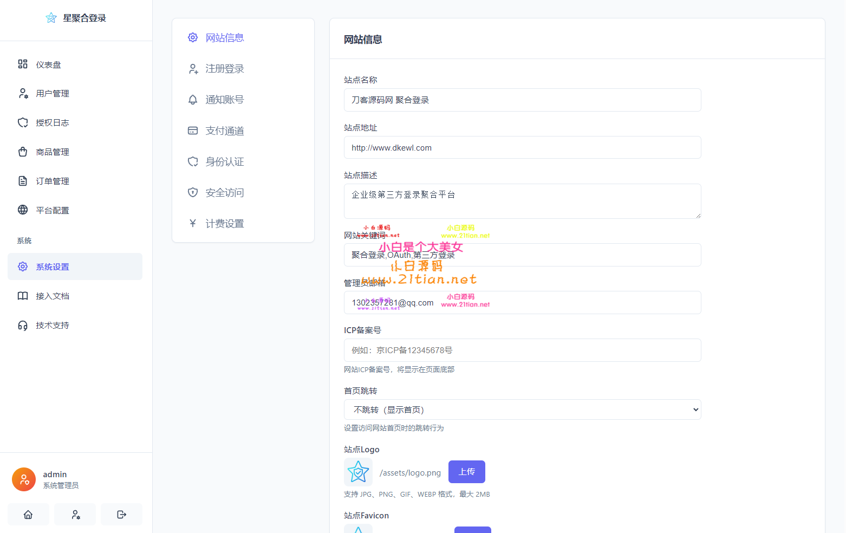
Task: Click the 站点名称 input field
Action: coord(522,100)
